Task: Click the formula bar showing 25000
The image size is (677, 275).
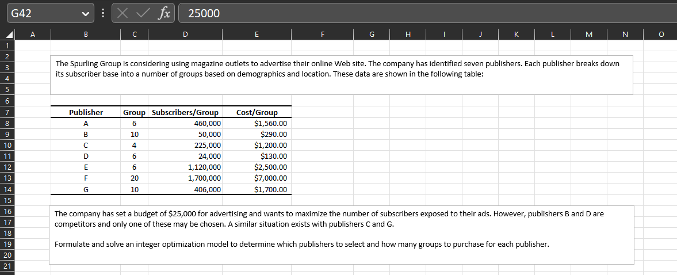Action: click(x=427, y=13)
